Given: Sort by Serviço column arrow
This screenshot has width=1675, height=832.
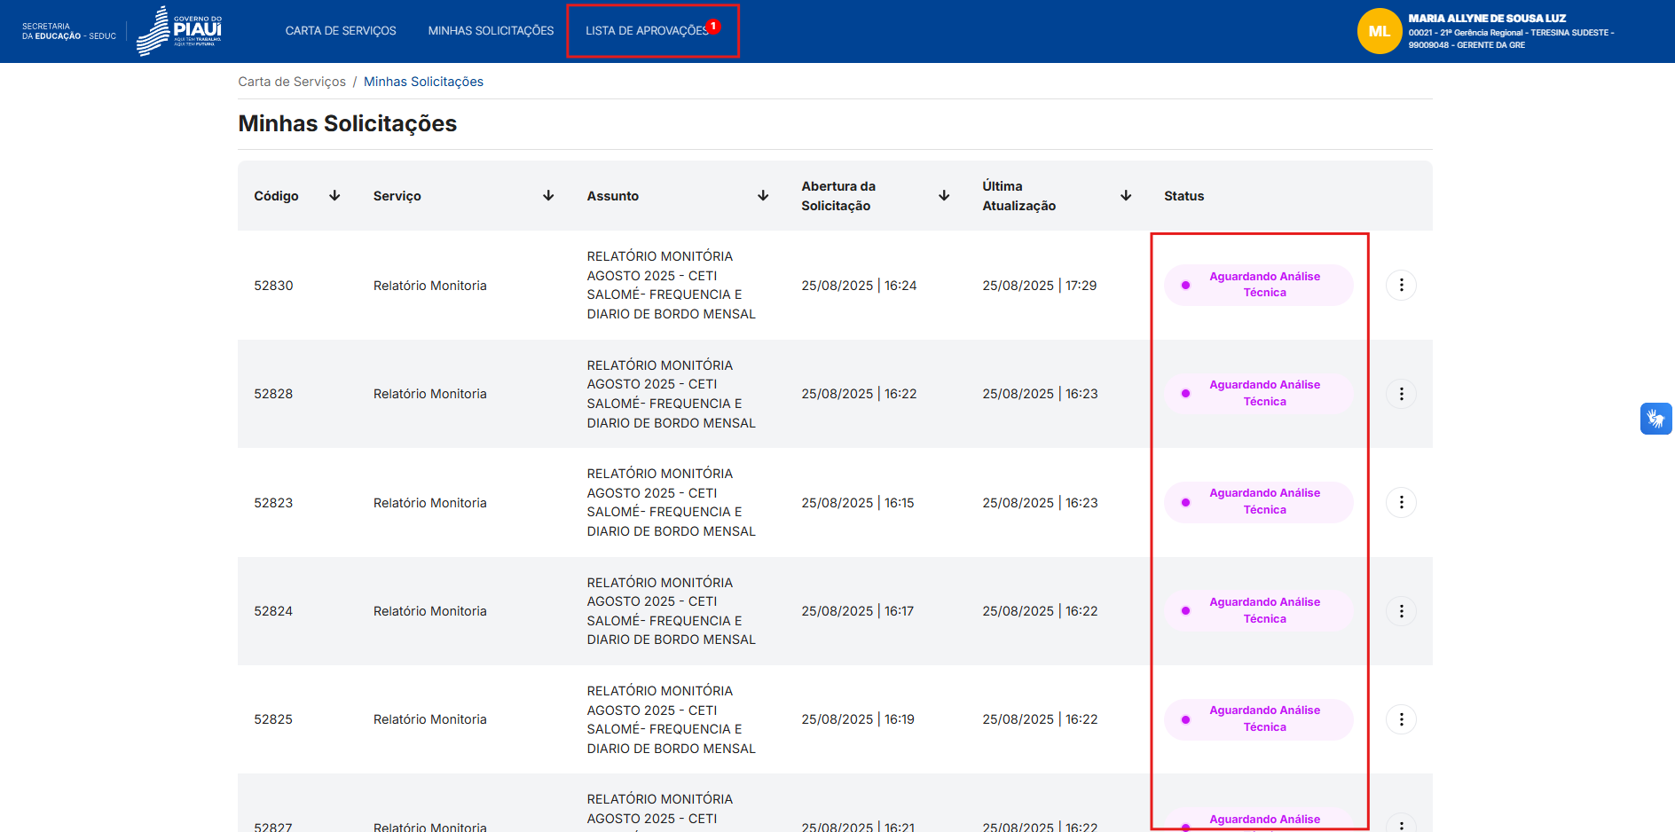Looking at the screenshot, I should click(548, 196).
